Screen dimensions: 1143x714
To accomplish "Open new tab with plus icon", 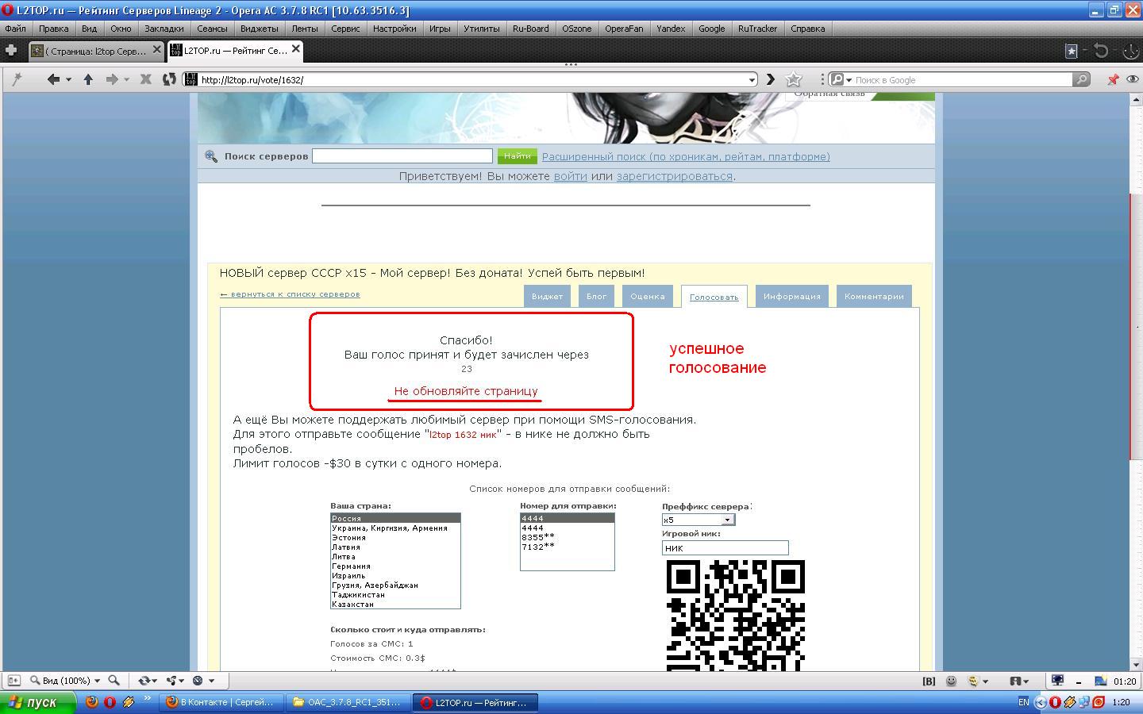I will 11,51.
